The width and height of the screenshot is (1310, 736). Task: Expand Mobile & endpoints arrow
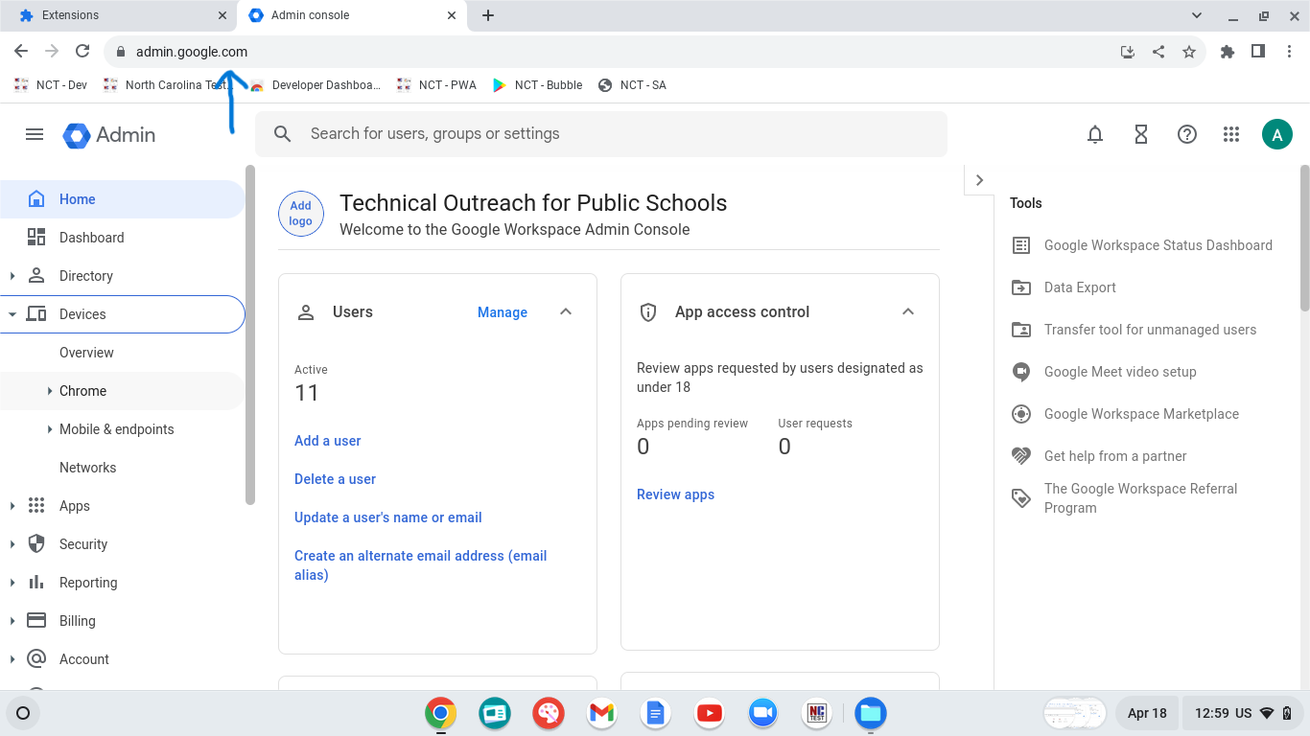(50, 429)
